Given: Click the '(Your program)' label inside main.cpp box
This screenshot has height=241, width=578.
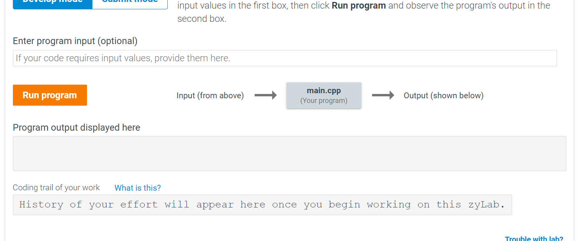Looking at the screenshot, I should 324,100.
